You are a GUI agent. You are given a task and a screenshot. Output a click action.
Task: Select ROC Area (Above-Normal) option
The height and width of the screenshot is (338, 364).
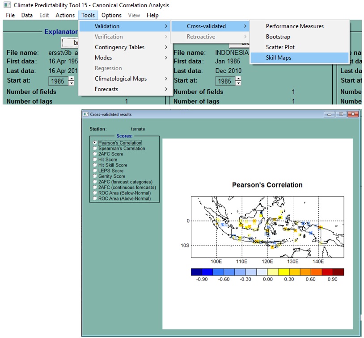pyautogui.click(x=95, y=198)
